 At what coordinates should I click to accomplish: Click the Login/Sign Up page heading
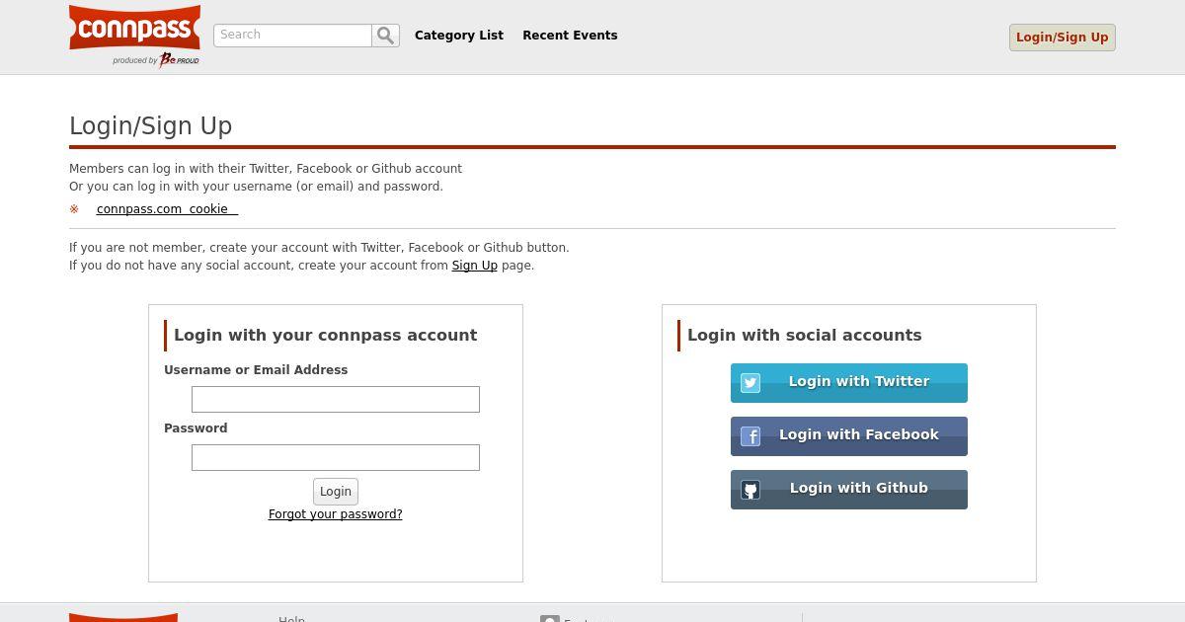tap(151, 126)
